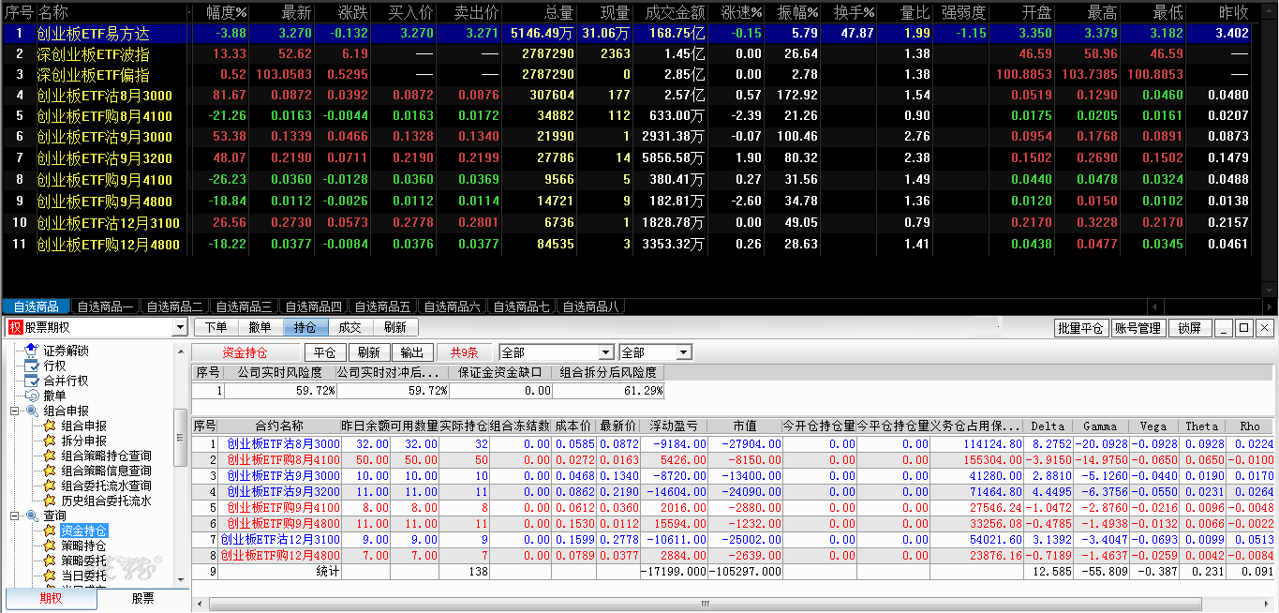Viewport: 1279px width, 613px height.
Task: Open the 成交 trades tab
Action: (x=350, y=327)
